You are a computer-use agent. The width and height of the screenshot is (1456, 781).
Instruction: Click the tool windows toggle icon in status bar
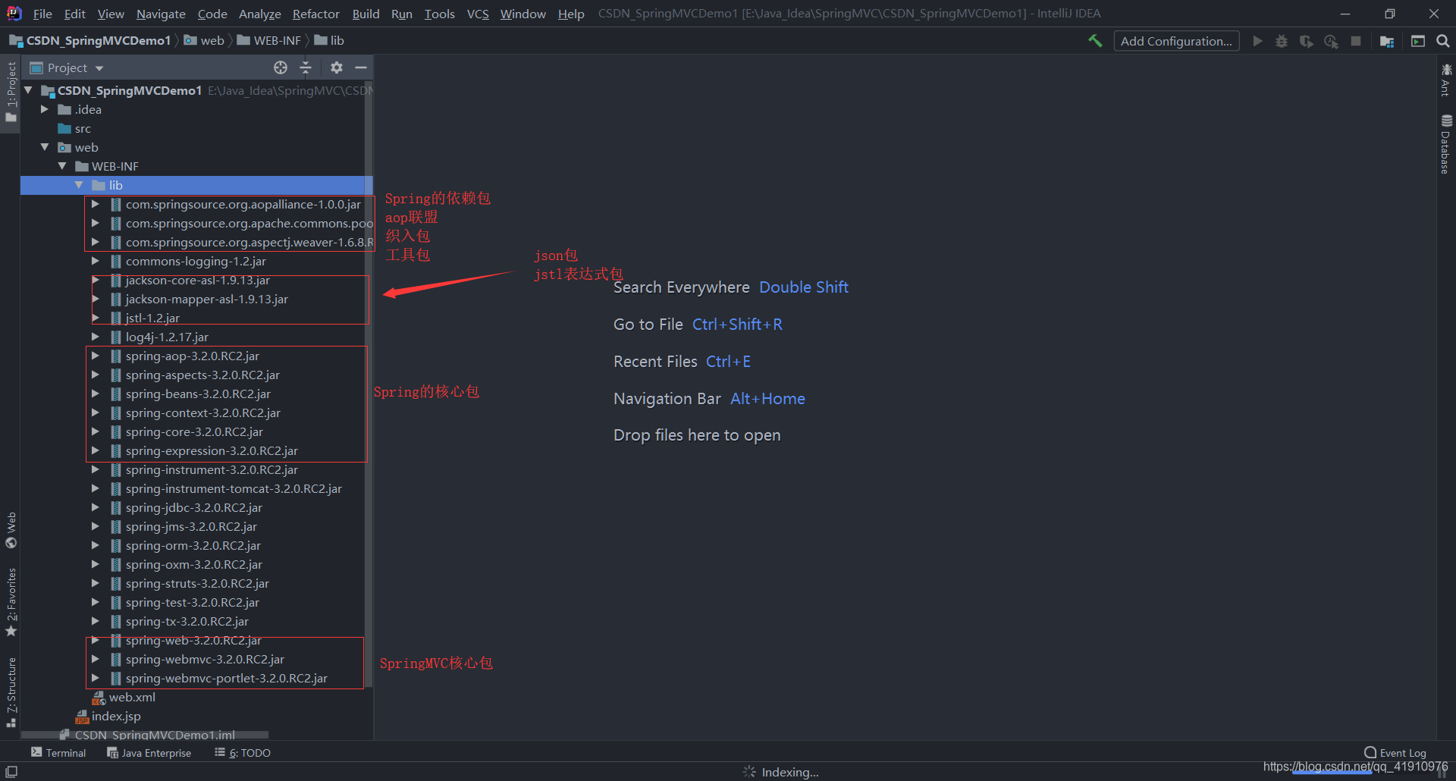tap(11, 771)
